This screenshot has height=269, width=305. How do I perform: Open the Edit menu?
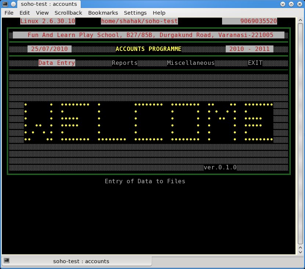tap(25, 13)
